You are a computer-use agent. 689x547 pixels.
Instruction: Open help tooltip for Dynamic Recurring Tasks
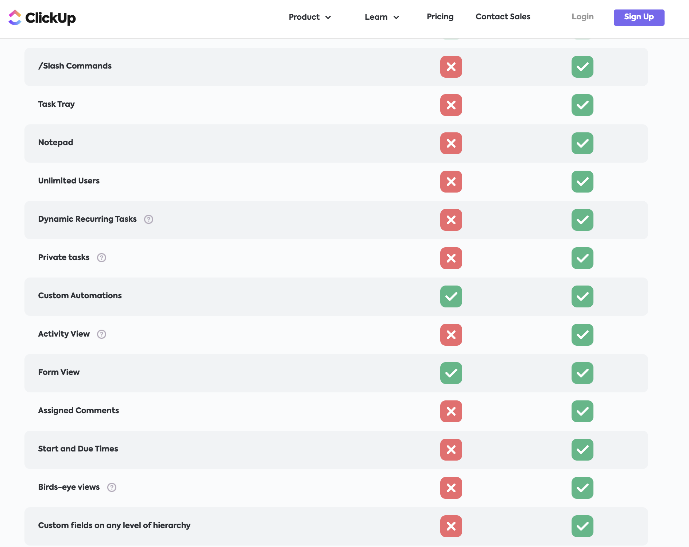click(x=148, y=219)
